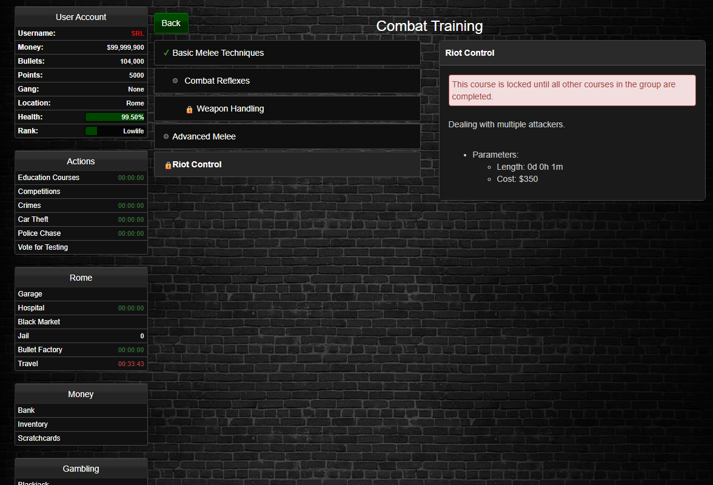The height and width of the screenshot is (485, 713).
Task: Open the Combat Reflexes course
Action: [x=217, y=81]
